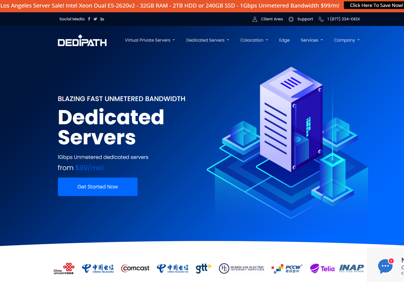Open the LinkedIn social media icon
The height and width of the screenshot is (282, 404).
click(x=102, y=19)
